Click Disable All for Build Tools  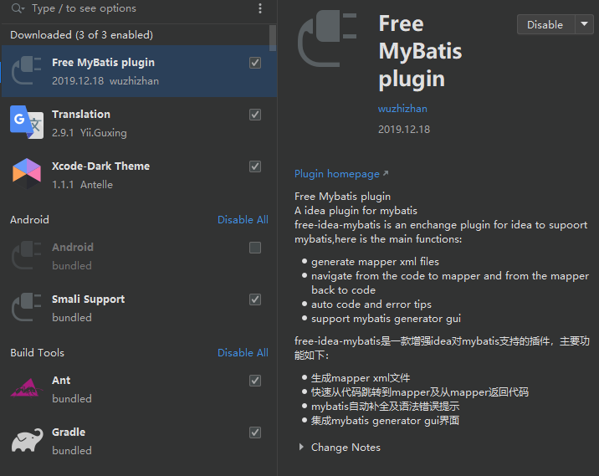coord(243,353)
